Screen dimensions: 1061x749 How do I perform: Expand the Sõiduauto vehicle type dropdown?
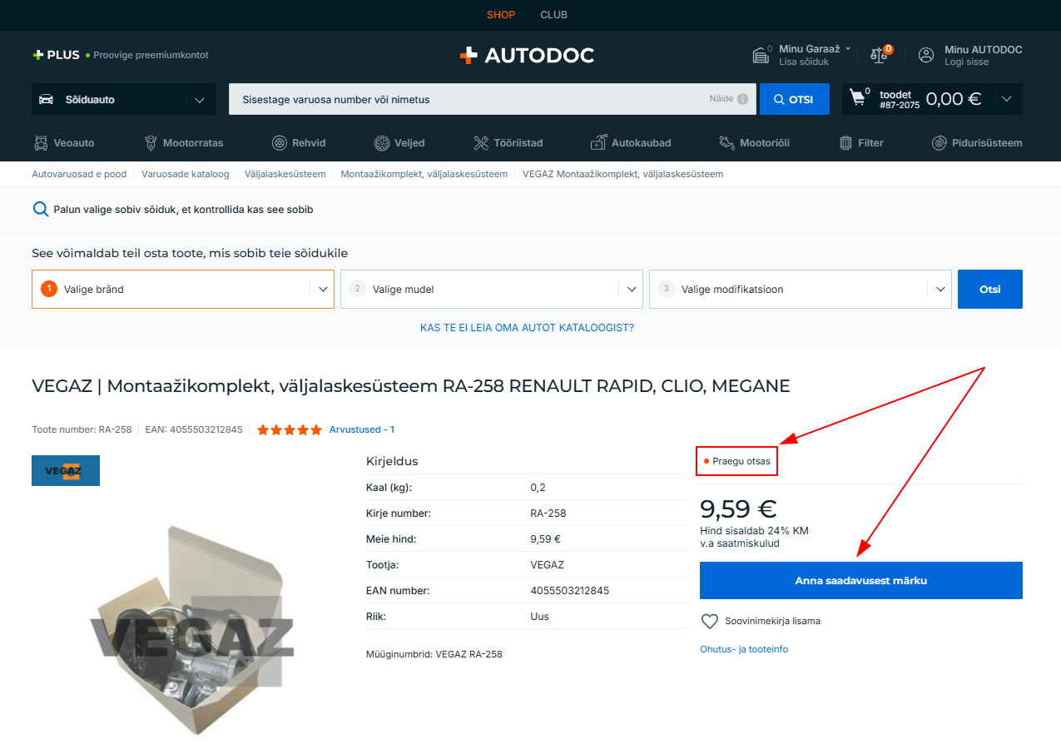200,100
